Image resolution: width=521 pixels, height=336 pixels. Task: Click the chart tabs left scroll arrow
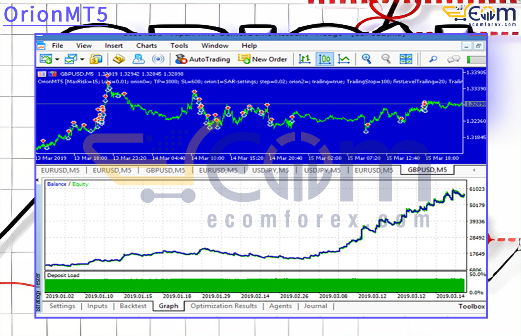[474, 170]
